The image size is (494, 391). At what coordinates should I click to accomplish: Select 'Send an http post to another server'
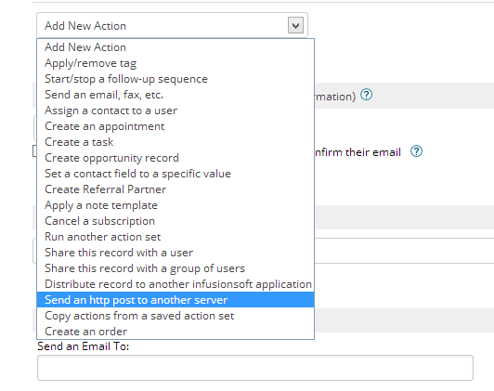[x=175, y=300]
